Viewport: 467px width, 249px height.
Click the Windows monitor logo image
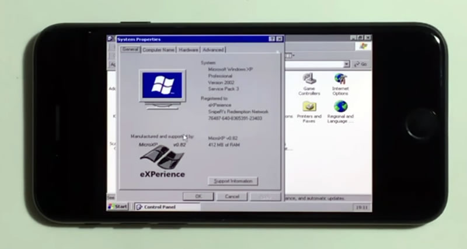pos(163,88)
